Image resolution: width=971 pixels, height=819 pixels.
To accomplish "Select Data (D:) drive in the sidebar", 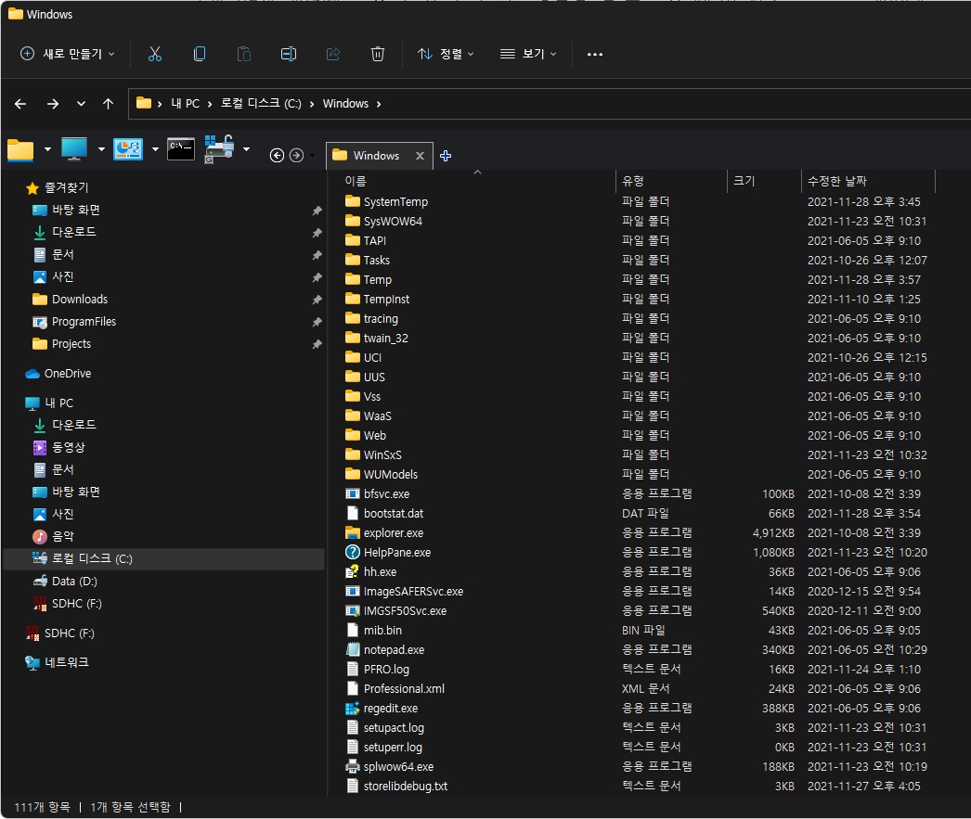I will (74, 581).
